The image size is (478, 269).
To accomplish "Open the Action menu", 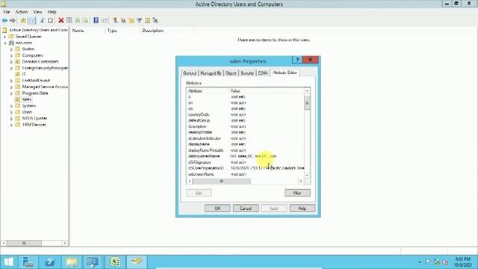I will tap(22, 12).
